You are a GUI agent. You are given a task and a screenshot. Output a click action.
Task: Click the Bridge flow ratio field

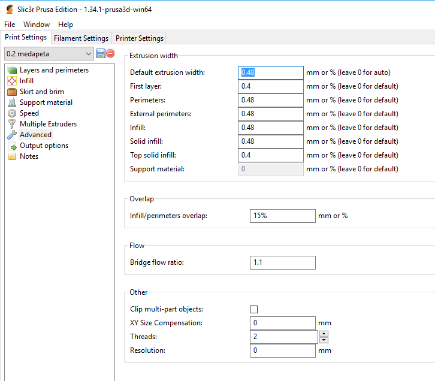[x=282, y=262]
